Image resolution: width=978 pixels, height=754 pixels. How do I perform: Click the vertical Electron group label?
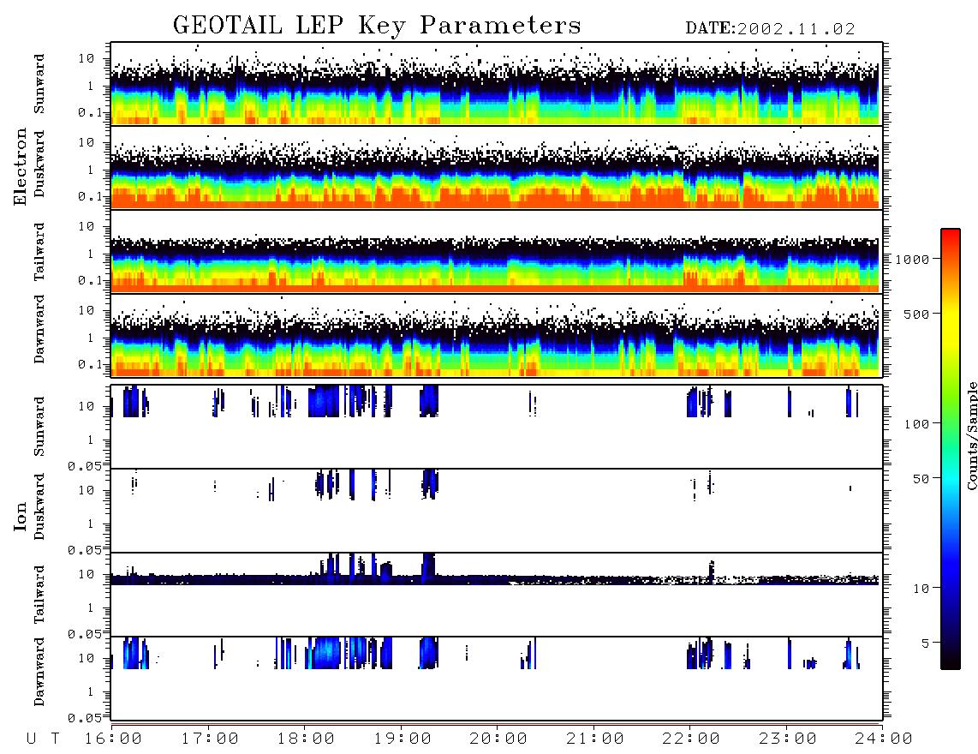[x=21, y=167]
